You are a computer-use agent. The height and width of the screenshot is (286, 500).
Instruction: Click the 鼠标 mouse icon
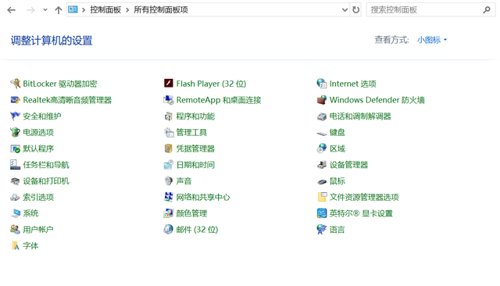(322, 181)
